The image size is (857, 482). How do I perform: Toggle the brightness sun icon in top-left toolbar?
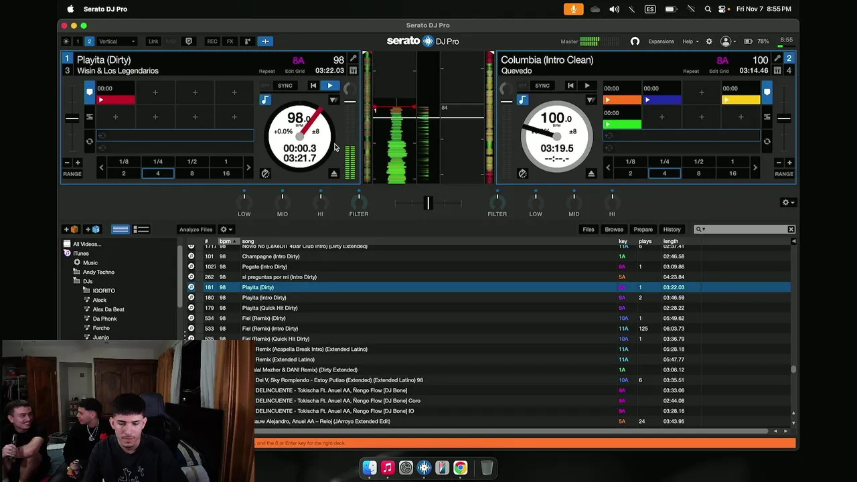(66, 42)
